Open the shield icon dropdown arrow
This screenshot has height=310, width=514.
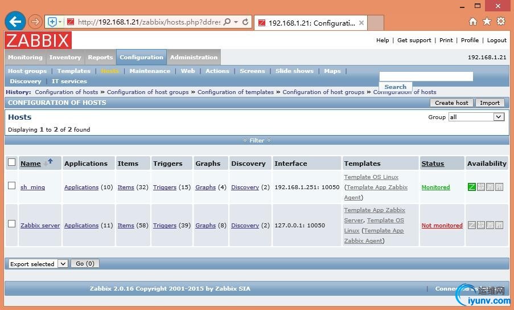pyautogui.click(x=60, y=22)
